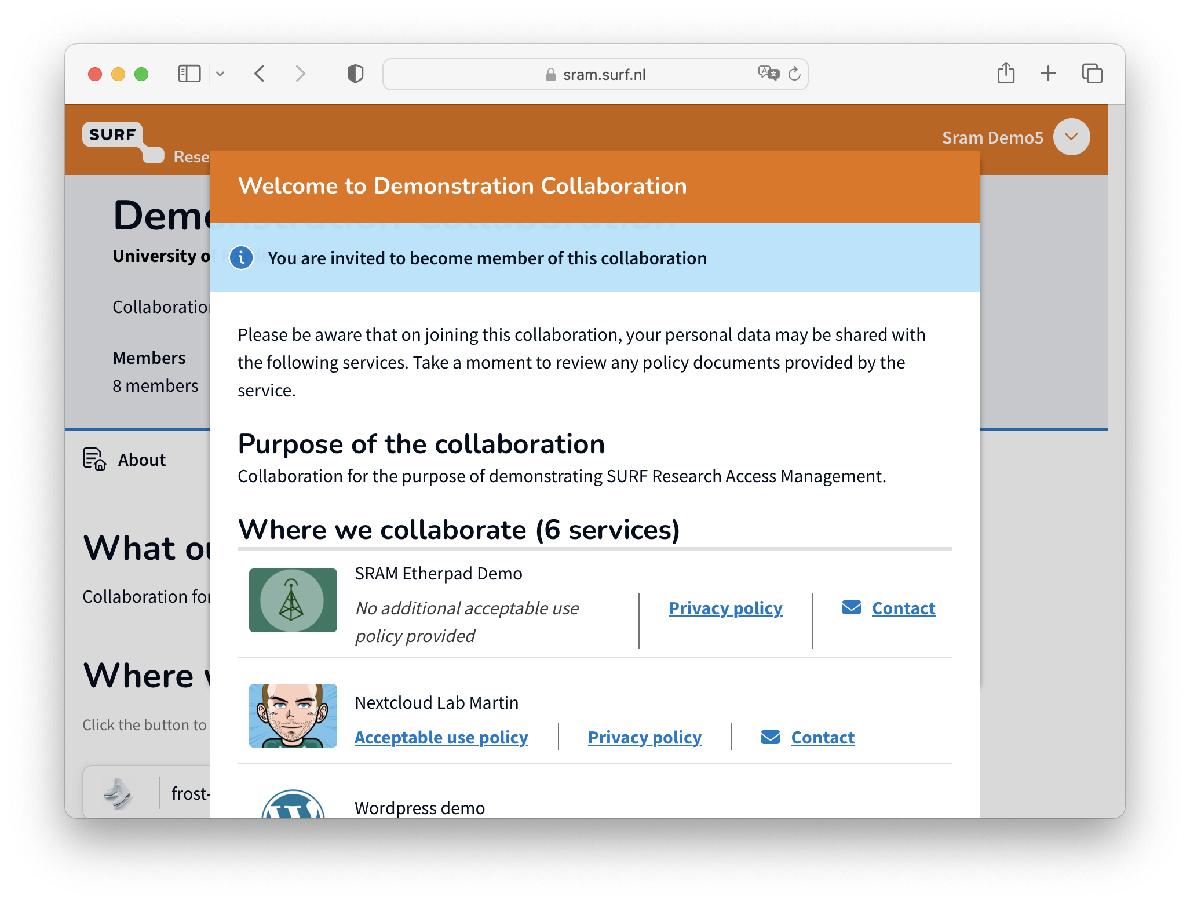Toggle the Safari sidebar button

189,74
